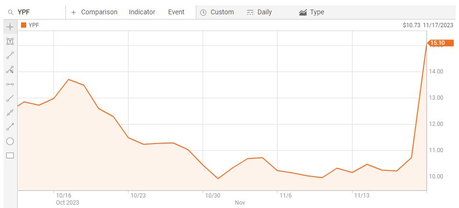The image size is (459, 208).
Task: Select the rectangle shape tool
Action: click(10, 156)
